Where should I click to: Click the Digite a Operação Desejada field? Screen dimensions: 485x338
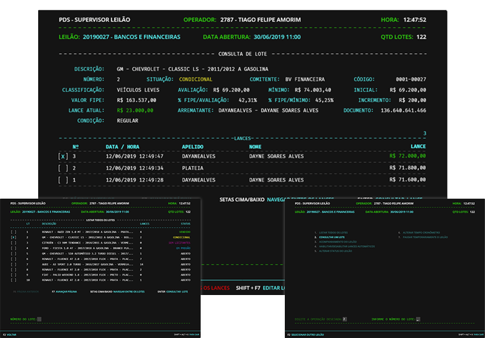click(x=344, y=319)
